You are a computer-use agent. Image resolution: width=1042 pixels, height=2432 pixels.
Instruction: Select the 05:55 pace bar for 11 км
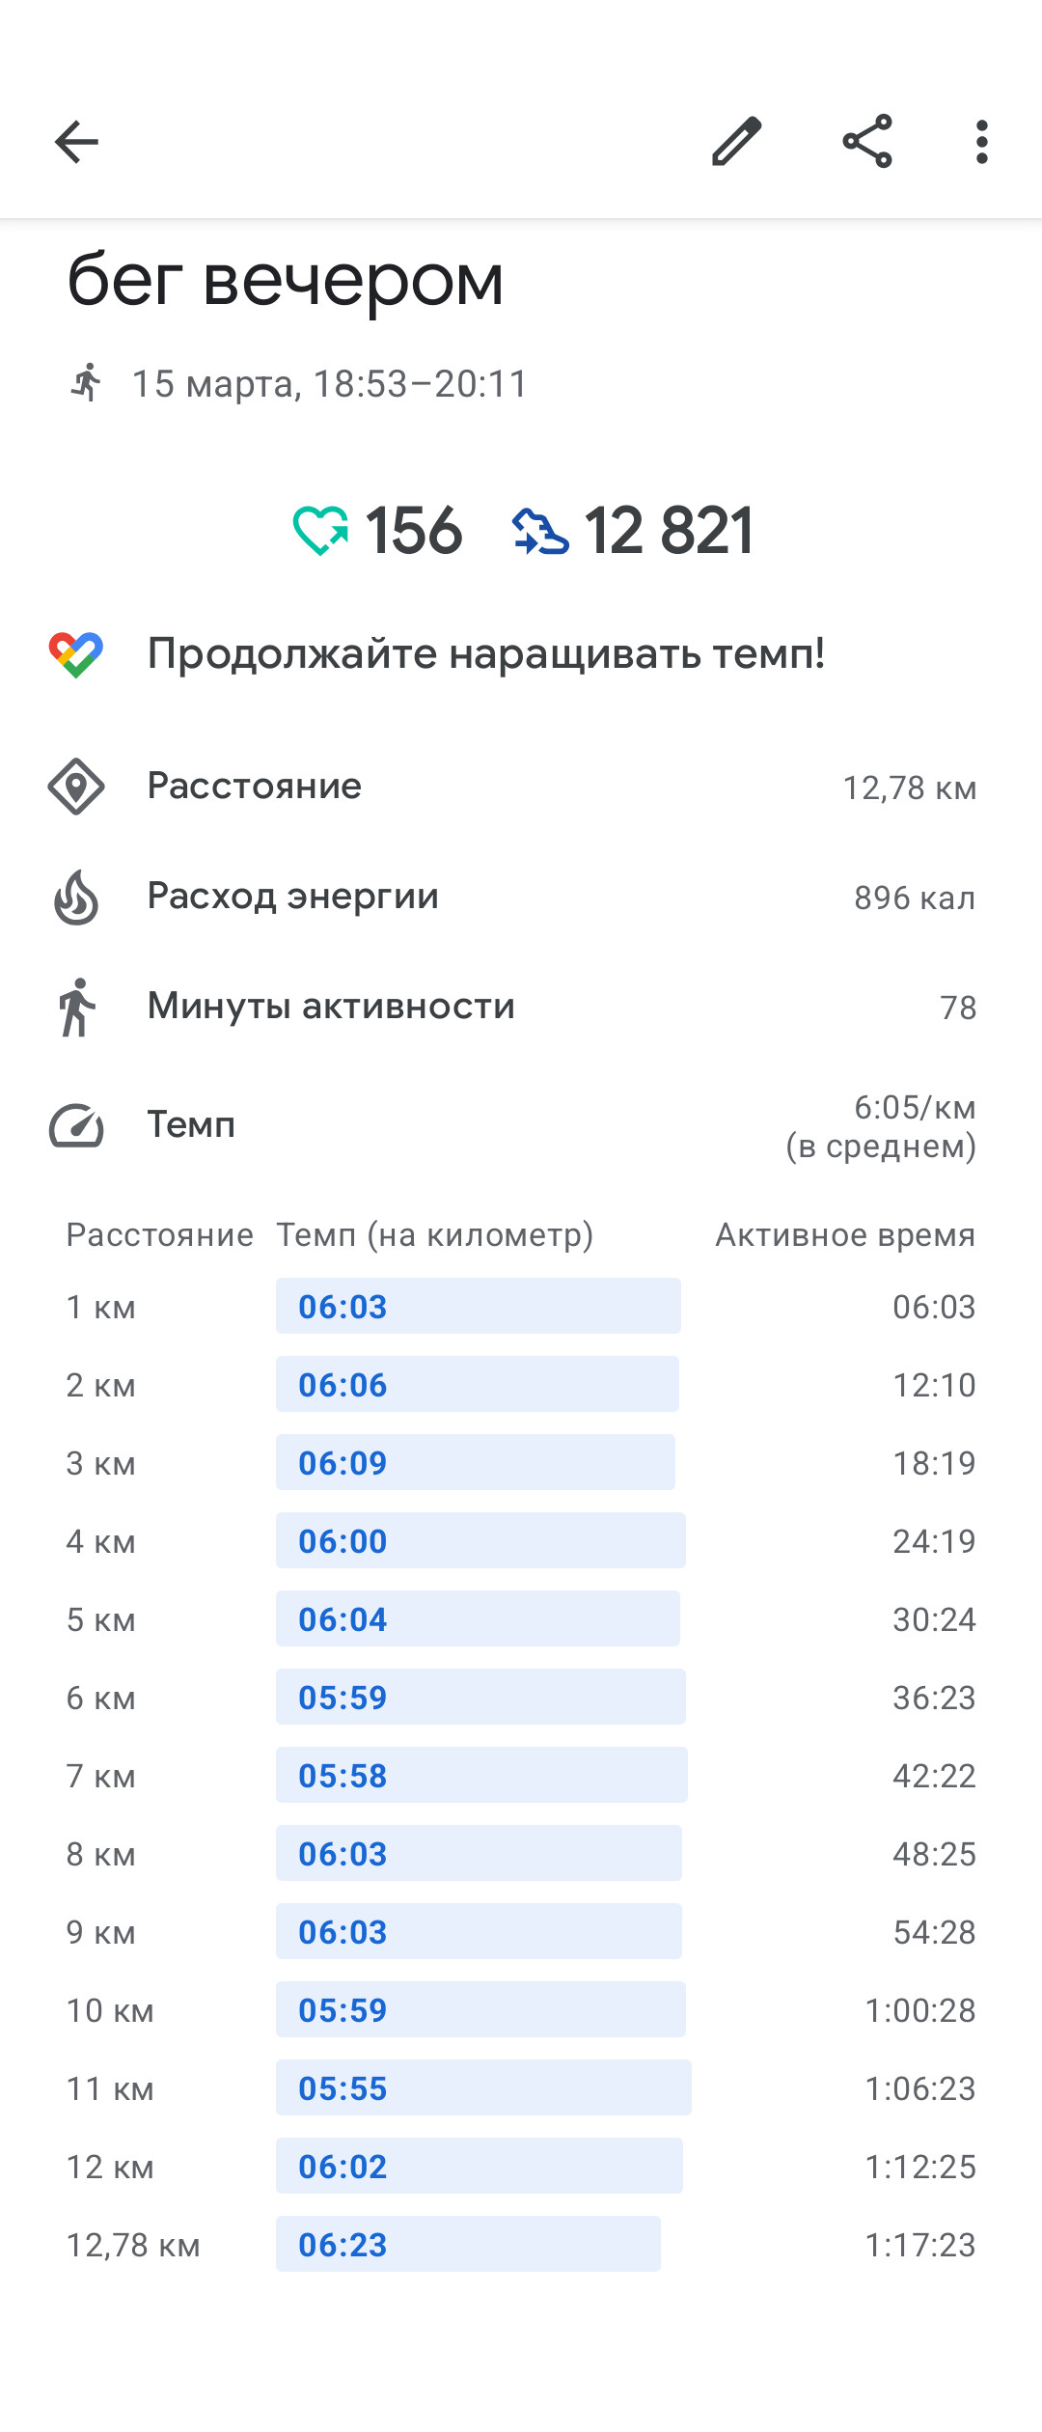point(483,2087)
